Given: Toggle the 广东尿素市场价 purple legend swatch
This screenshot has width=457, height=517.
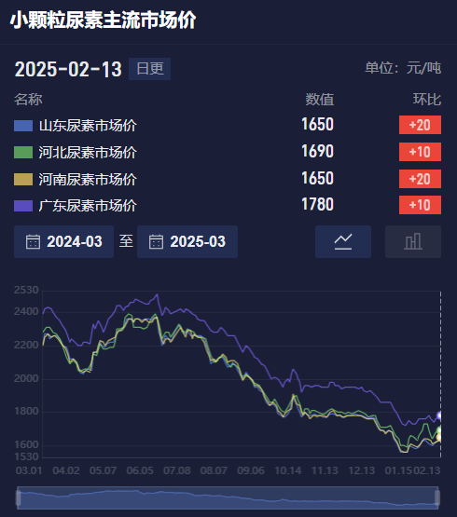Looking at the screenshot, I should pyautogui.click(x=23, y=206).
